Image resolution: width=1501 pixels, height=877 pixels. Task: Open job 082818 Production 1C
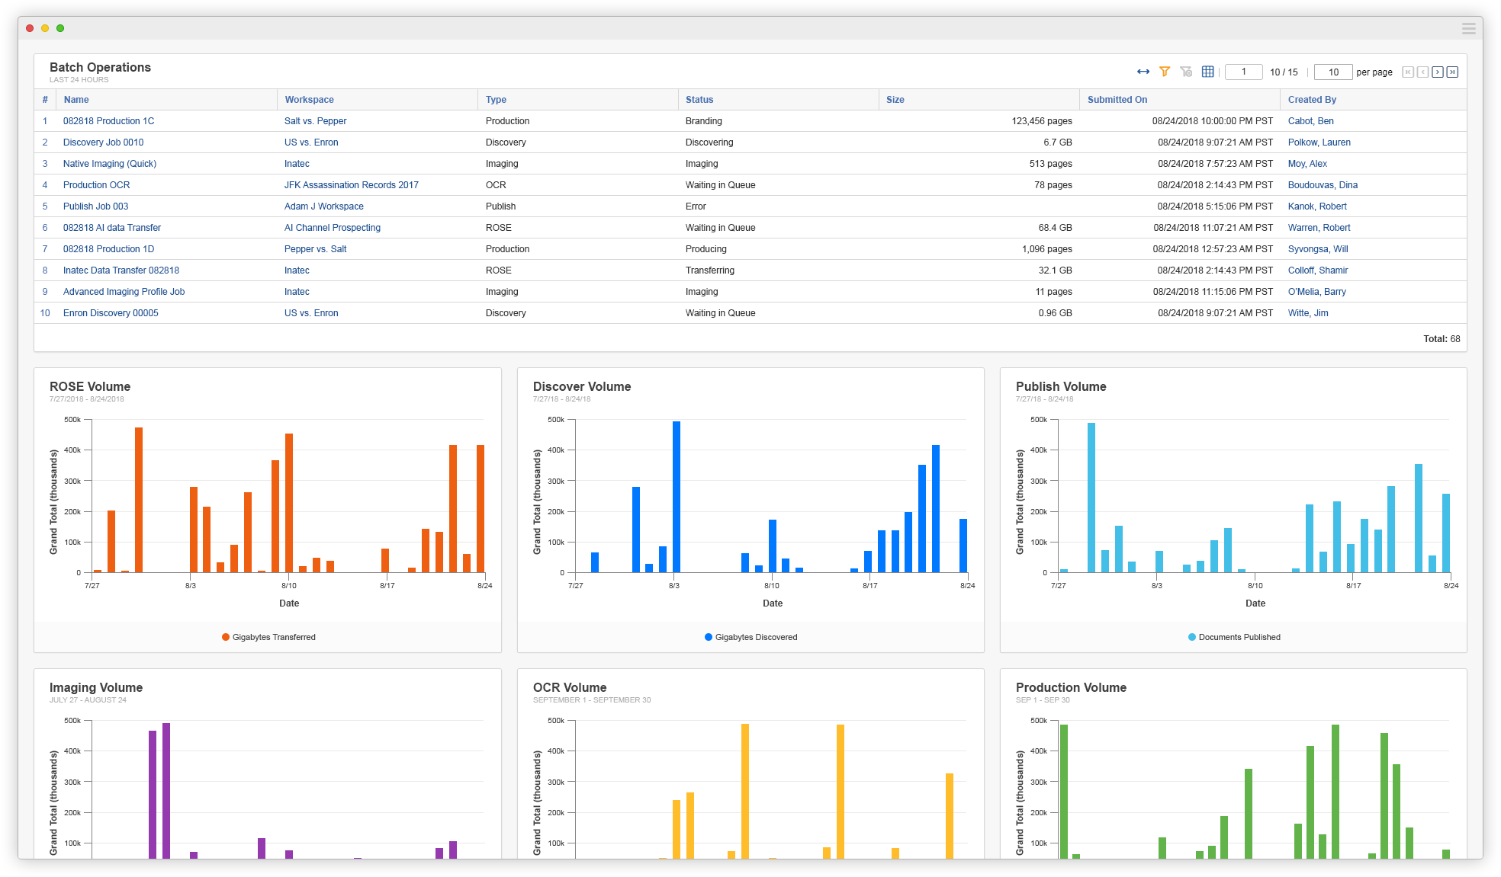pos(108,121)
